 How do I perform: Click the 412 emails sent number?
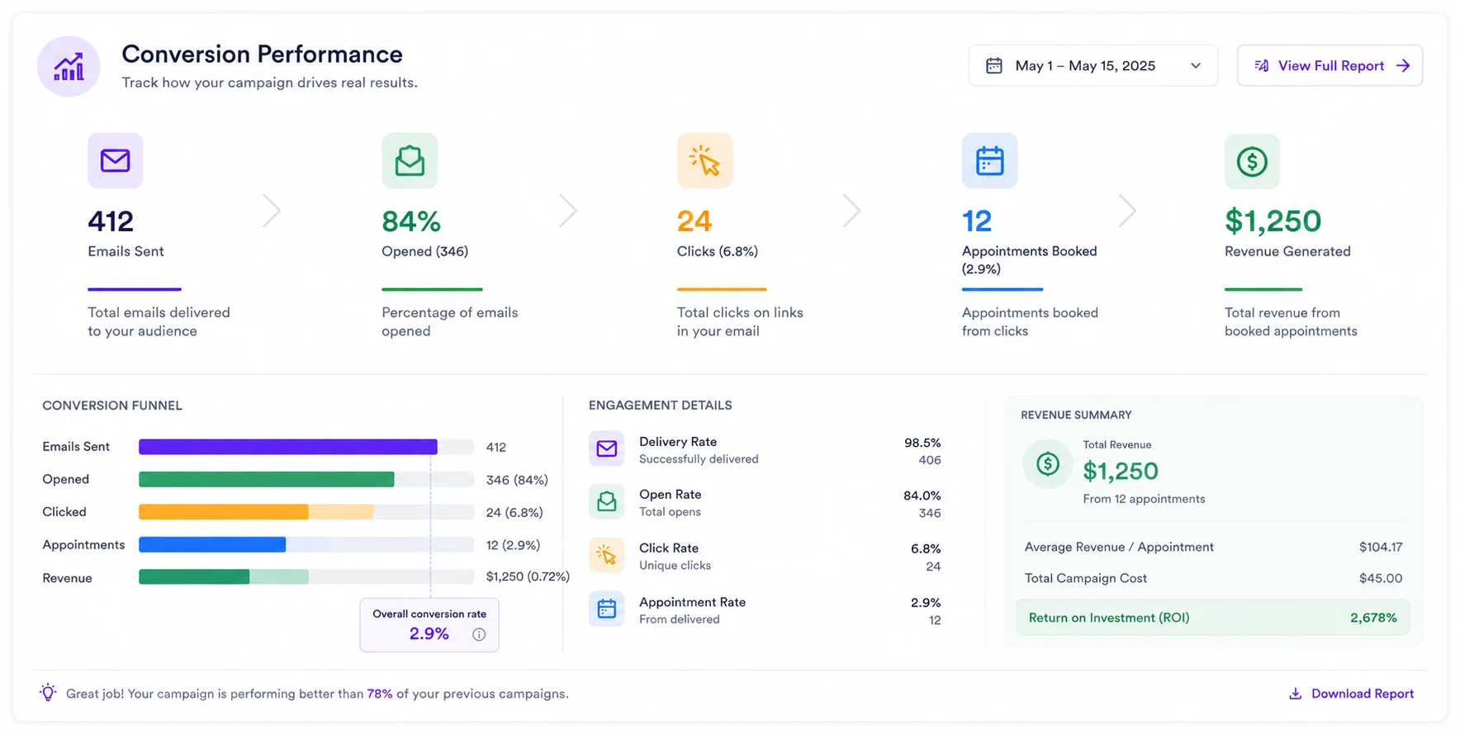(x=111, y=221)
